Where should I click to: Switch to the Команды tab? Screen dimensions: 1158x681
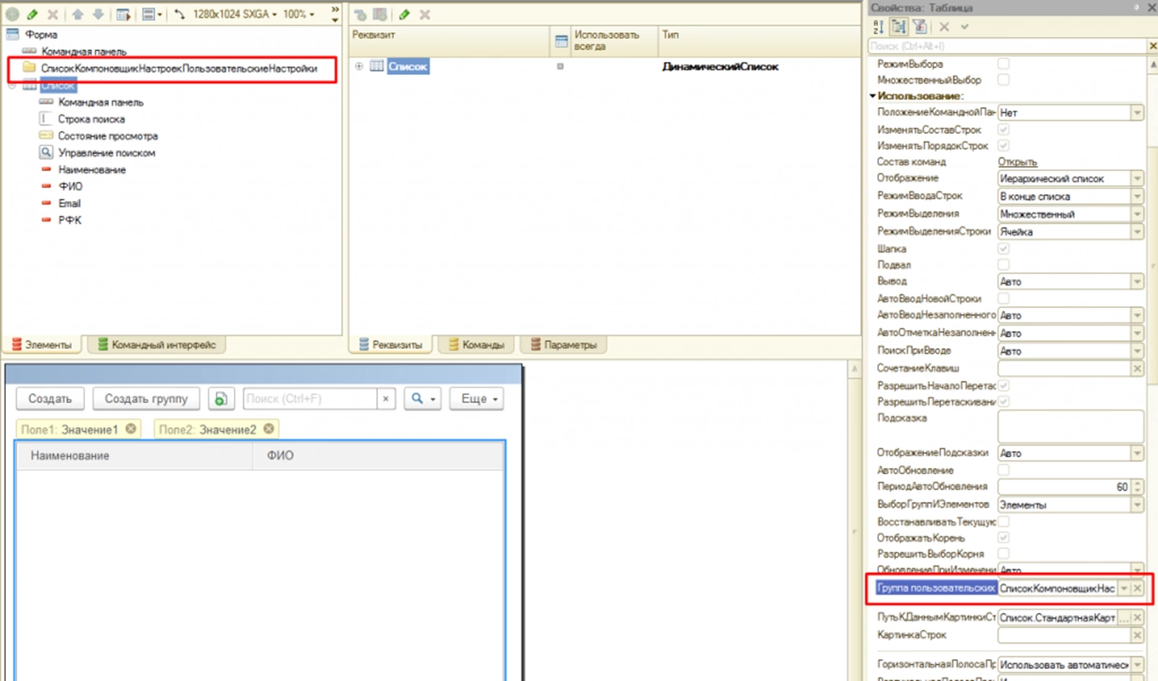[x=475, y=345]
